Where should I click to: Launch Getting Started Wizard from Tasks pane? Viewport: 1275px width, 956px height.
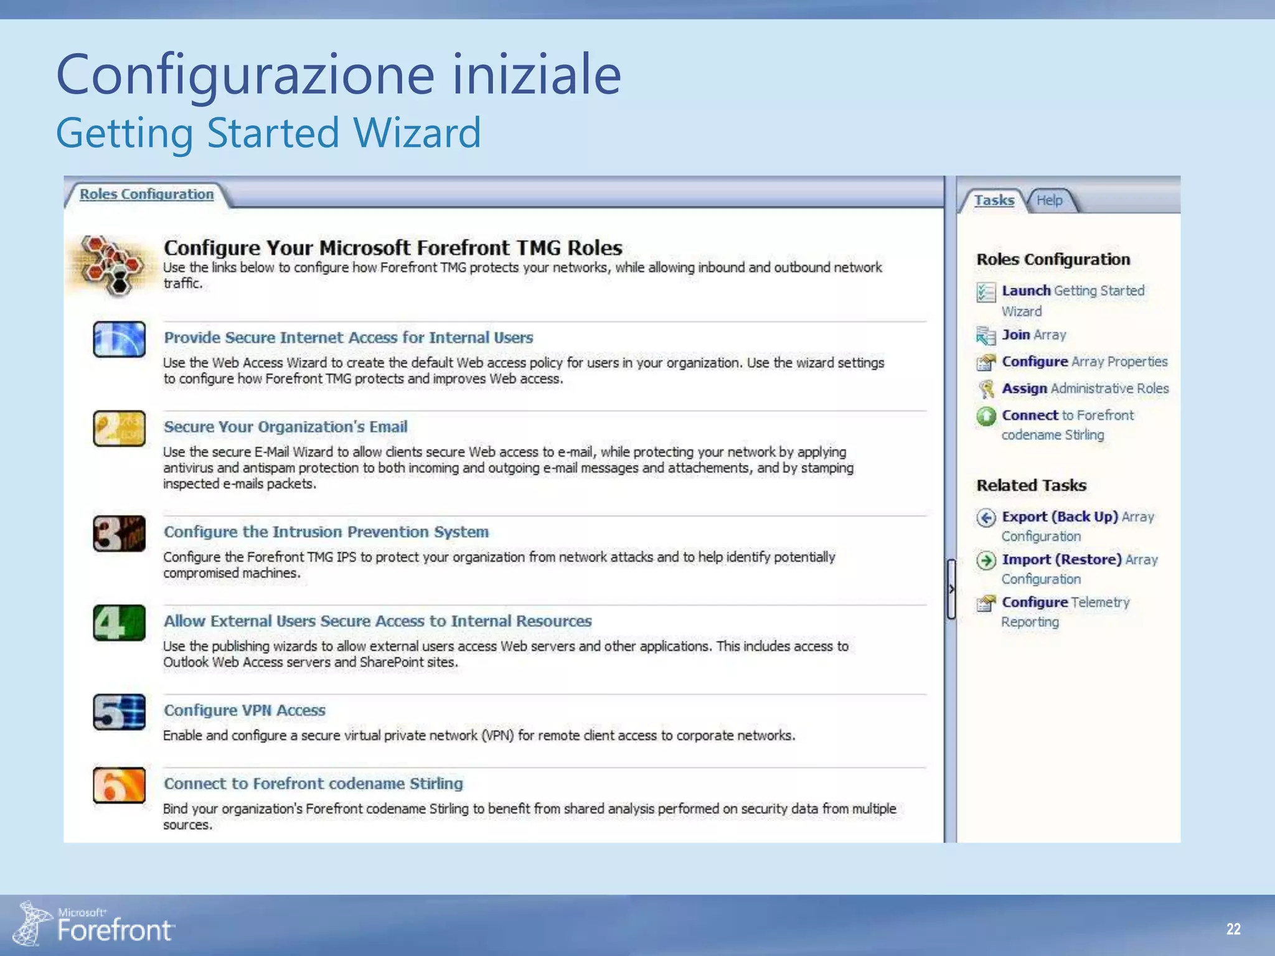1073,301
